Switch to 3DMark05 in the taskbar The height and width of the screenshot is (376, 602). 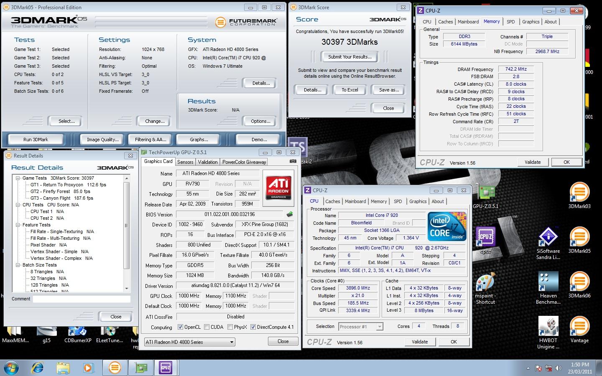115,368
